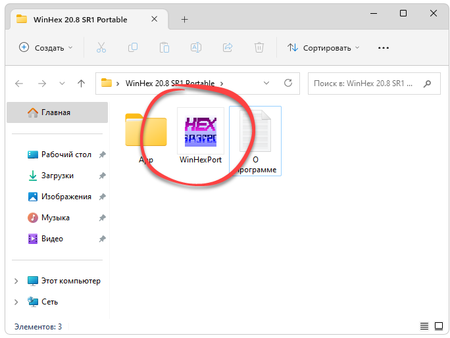This screenshot has width=450, height=338.
Task: Refresh the current folder view
Action: [288, 84]
